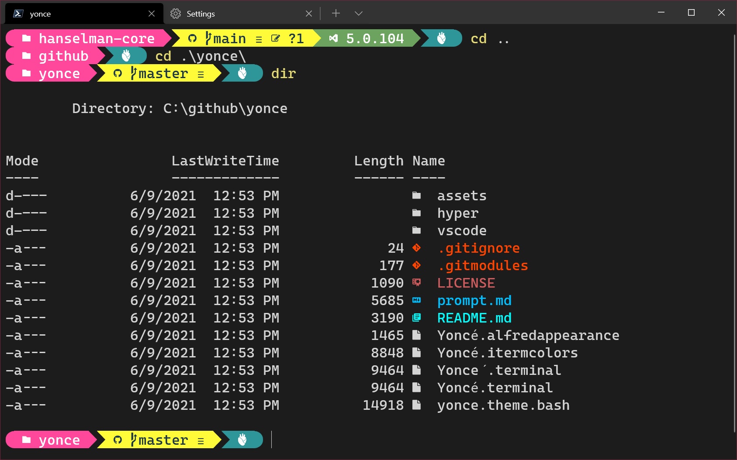This screenshot has height=460, width=737.
Task: Click the 'prompt.md' file name
Action: 474,301
